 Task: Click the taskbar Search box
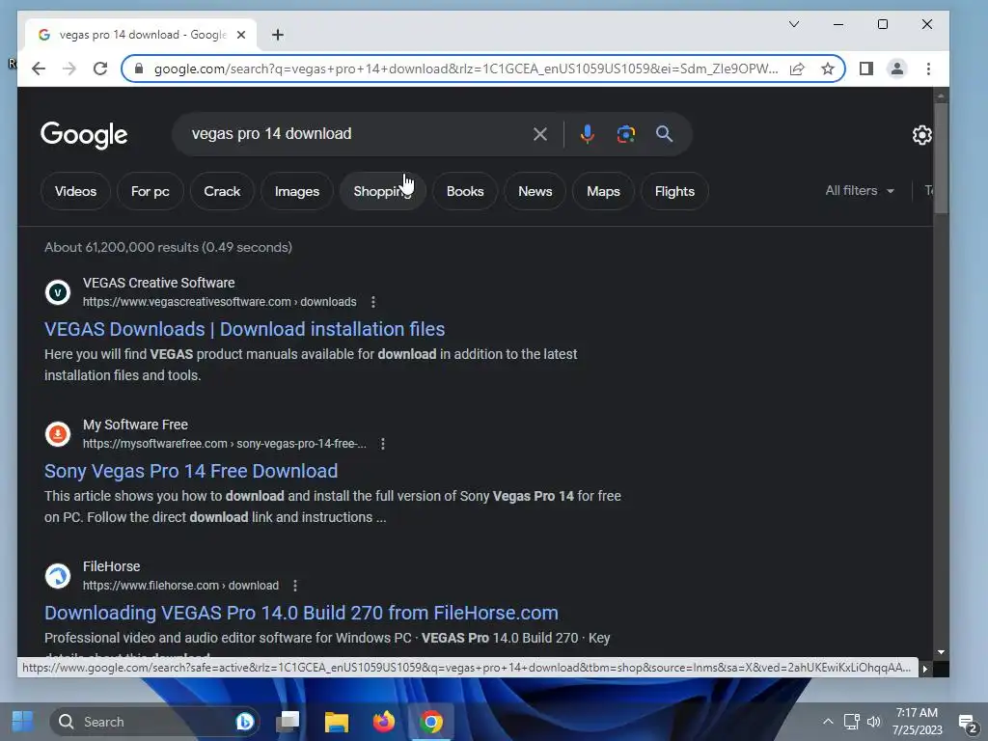click(154, 722)
